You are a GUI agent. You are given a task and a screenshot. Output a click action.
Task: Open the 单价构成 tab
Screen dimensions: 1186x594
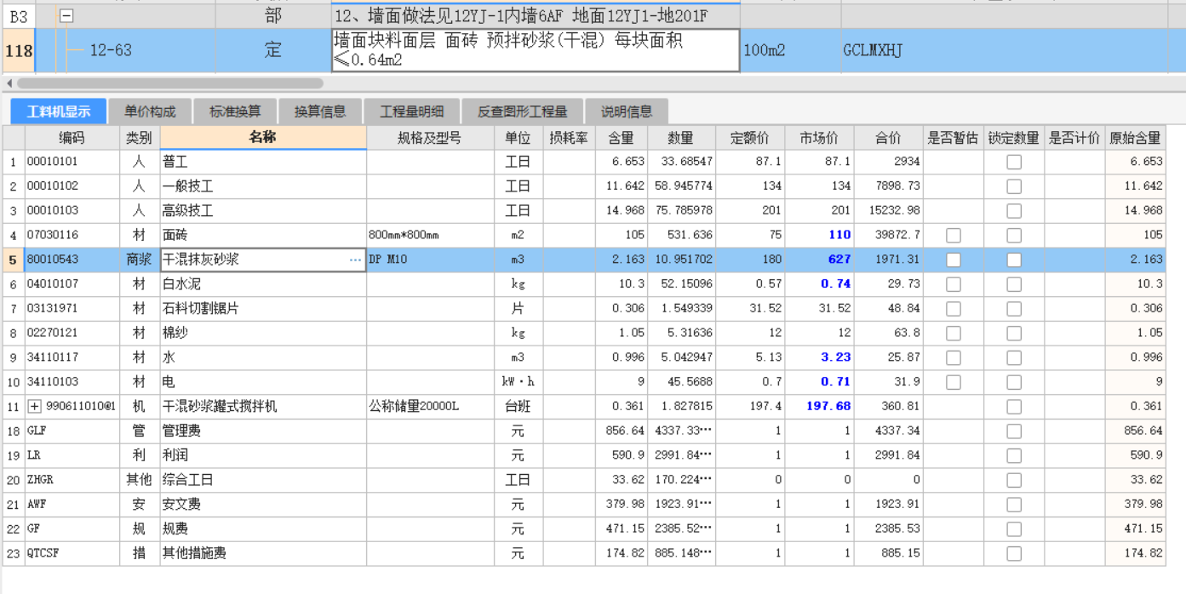click(150, 111)
